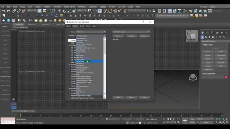Open the Workspaces Default dropdown

click(219, 7)
